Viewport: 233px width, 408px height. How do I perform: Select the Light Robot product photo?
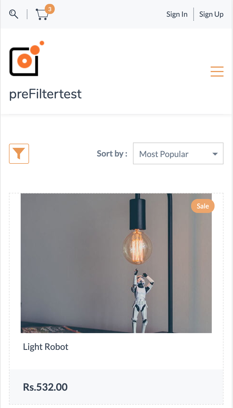click(84, 263)
